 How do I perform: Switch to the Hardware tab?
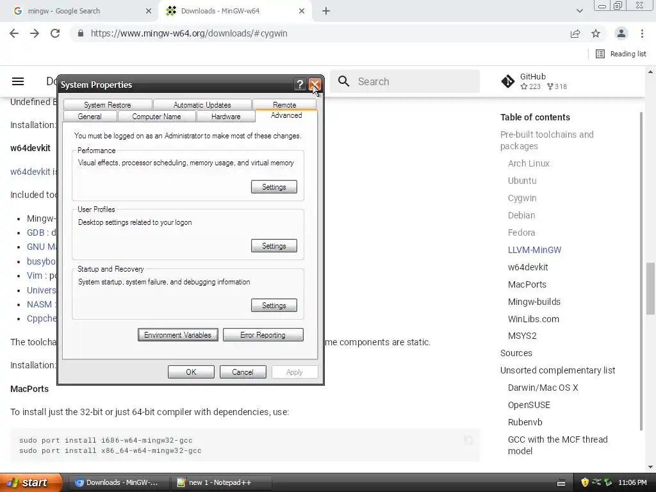(226, 117)
